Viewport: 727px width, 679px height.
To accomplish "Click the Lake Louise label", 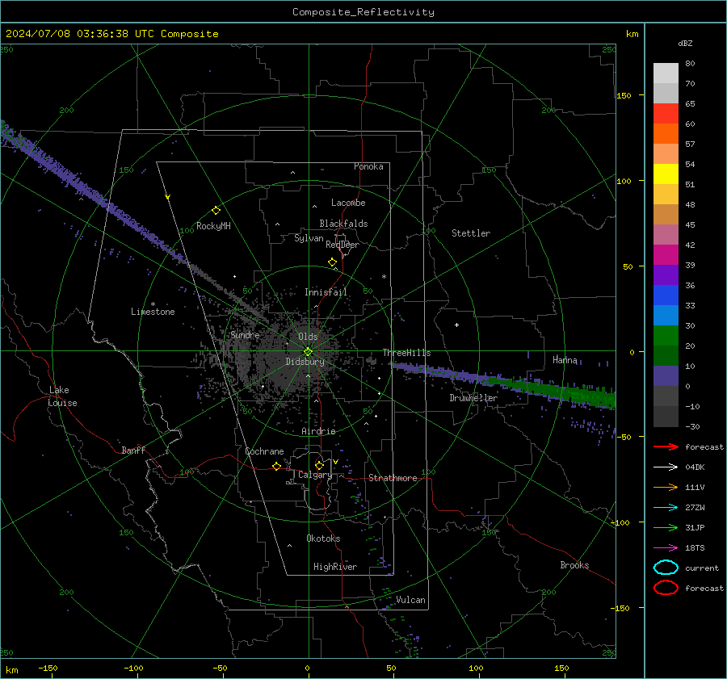I will pyautogui.click(x=62, y=396).
